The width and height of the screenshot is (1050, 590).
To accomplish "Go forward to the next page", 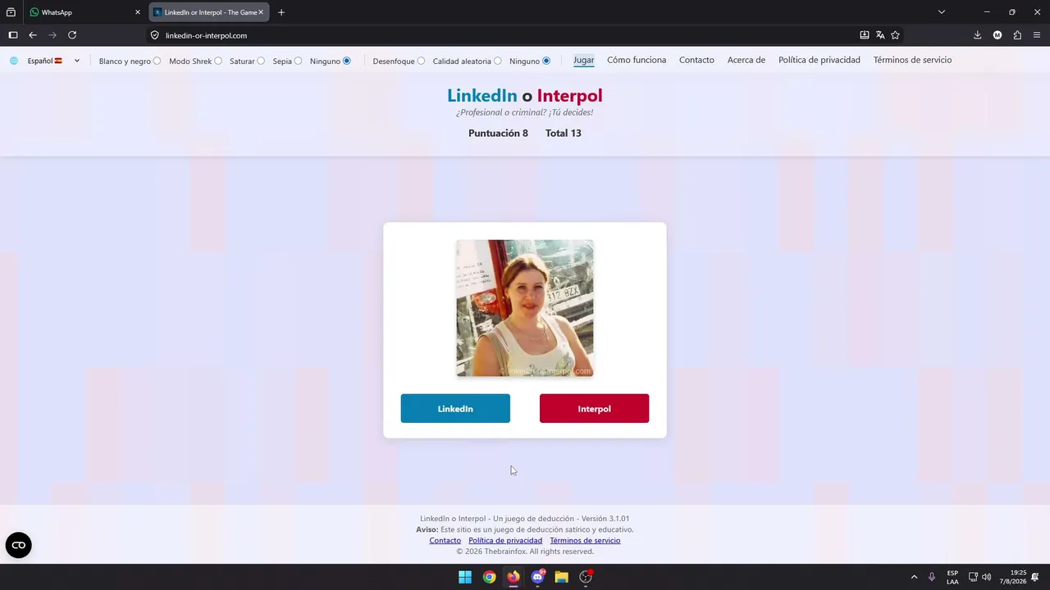I will pyautogui.click(x=52, y=35).
